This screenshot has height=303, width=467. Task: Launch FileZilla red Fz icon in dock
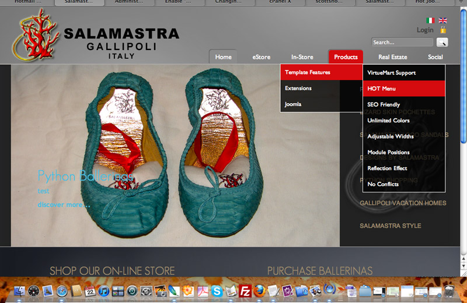(245, 291)
